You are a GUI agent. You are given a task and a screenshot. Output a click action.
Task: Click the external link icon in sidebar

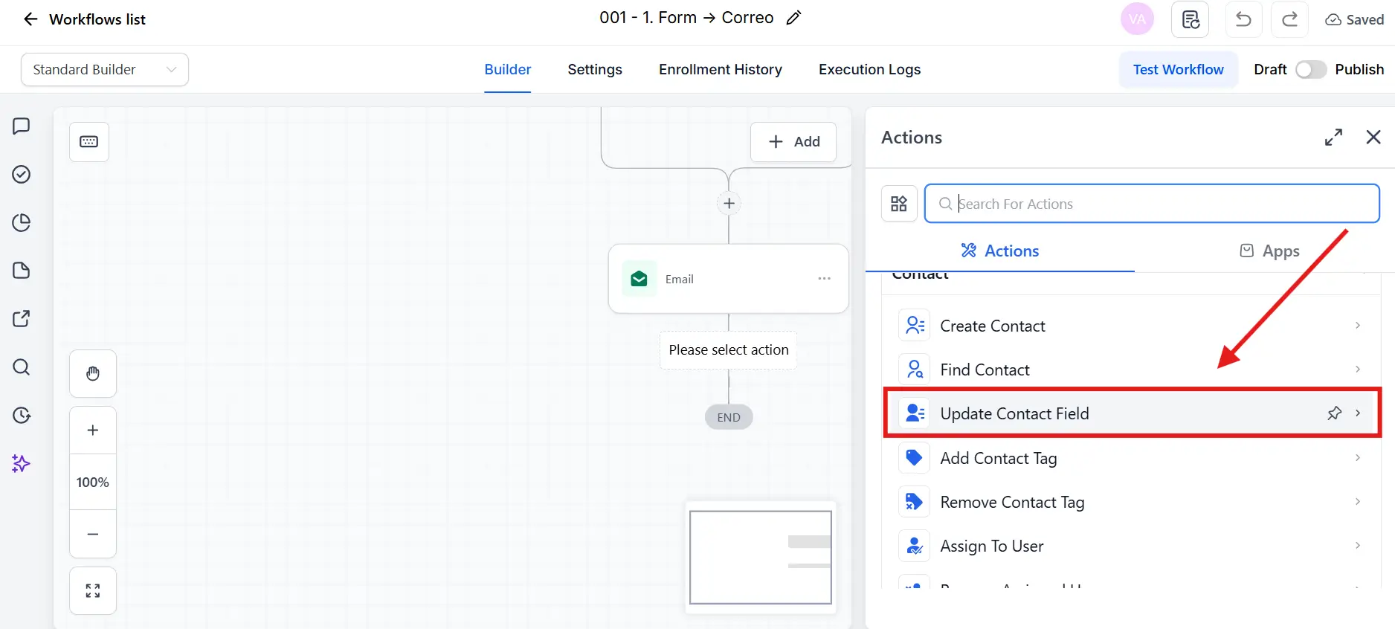click(22, 319)
